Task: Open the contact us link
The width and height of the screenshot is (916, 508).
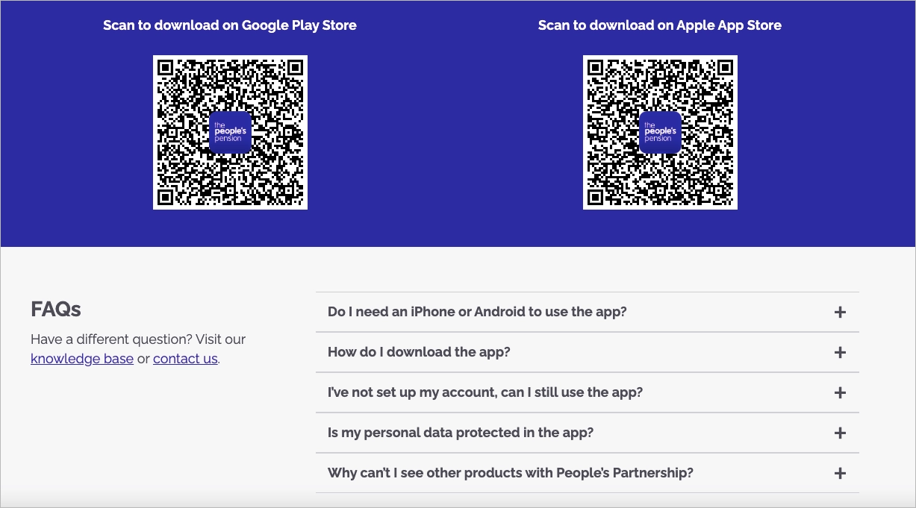Action: click(x=185, y=359)
